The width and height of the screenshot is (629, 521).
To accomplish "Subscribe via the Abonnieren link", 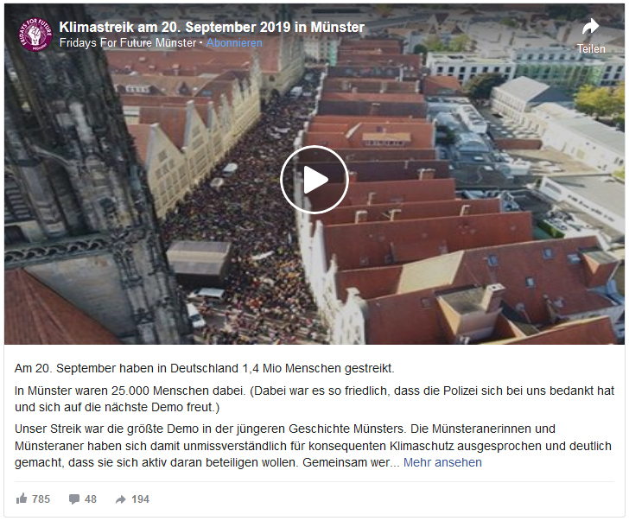I will 234,43.
